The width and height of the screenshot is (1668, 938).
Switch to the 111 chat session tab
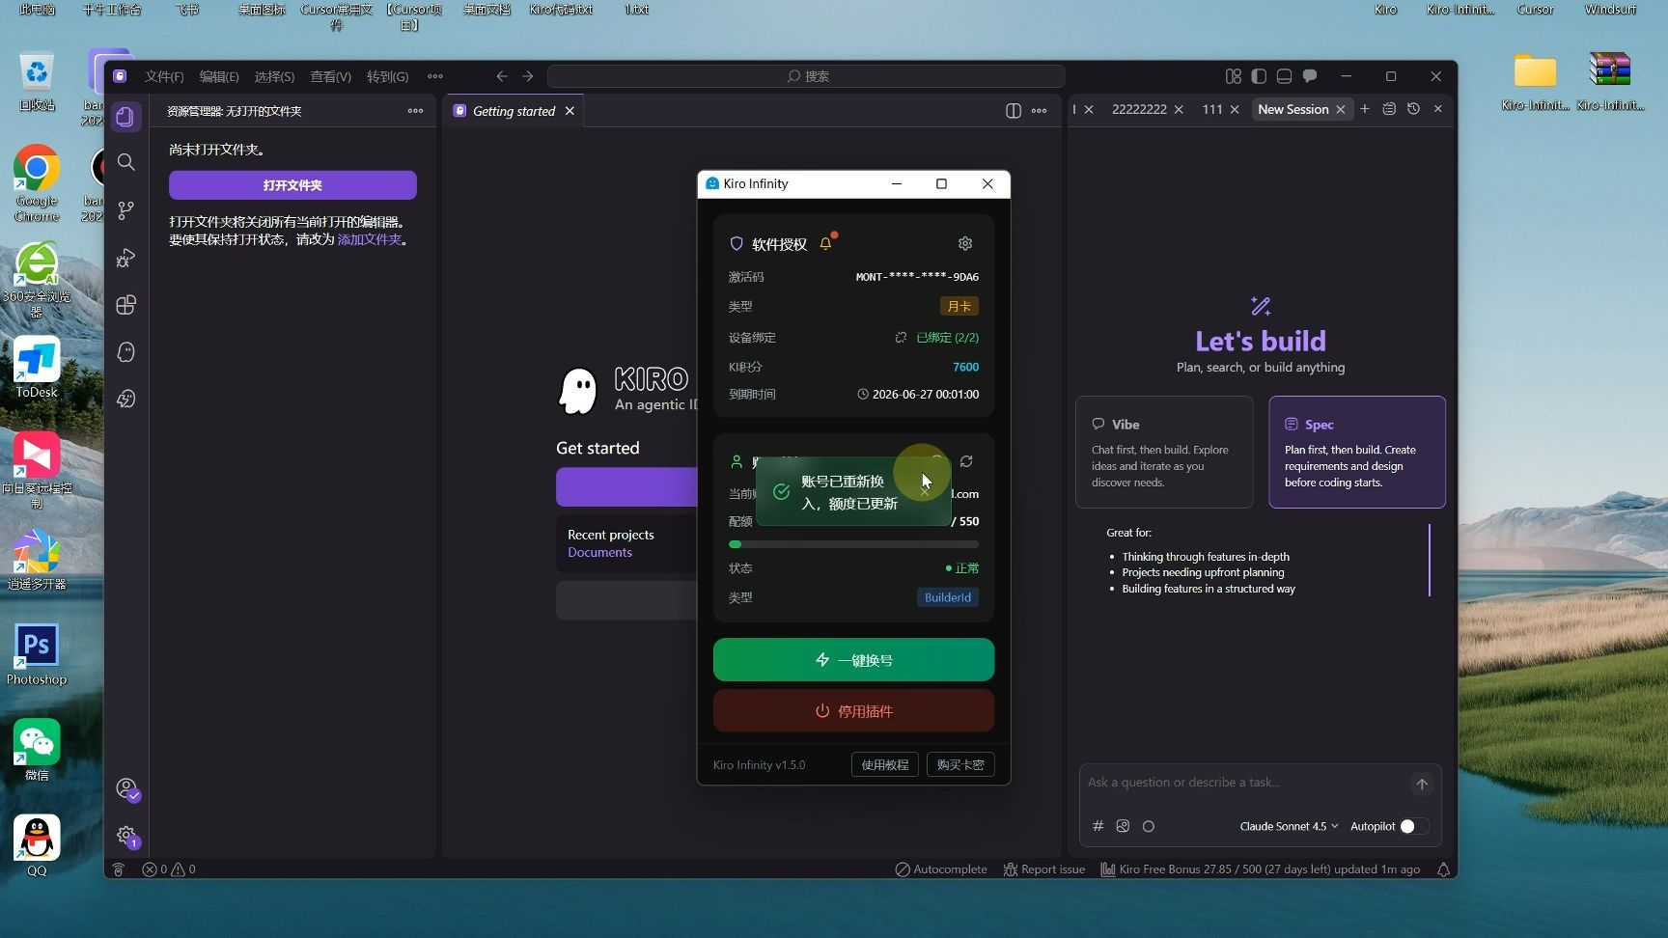(1212, 109)
